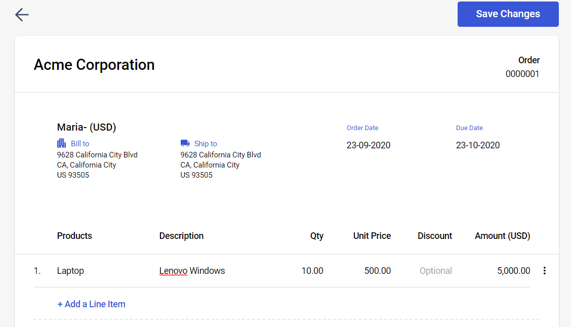
Task: Edit the Order Date 23-09-2020 field
Action: pyautogui.click(x=369, y=145)
